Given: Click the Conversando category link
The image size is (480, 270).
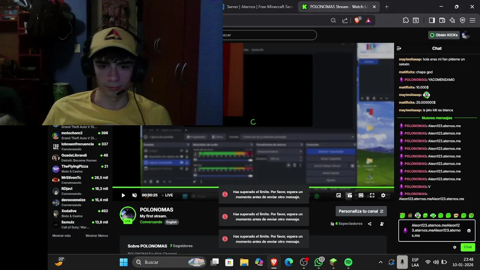Looking at the screenshot, I should point(151,222).
